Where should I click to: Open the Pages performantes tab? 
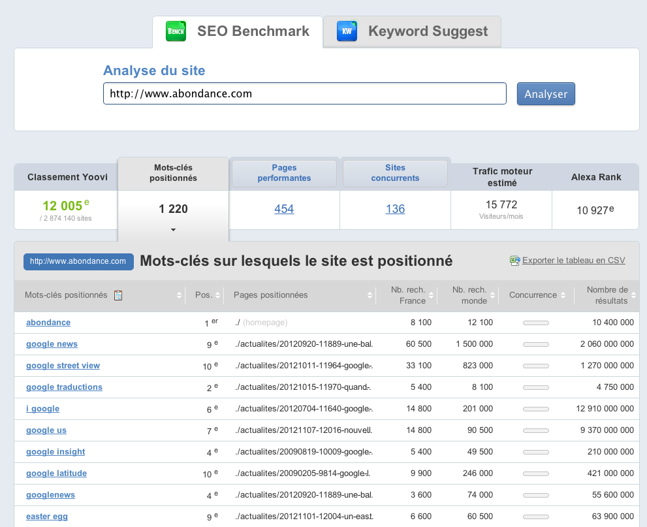point(284,173)
